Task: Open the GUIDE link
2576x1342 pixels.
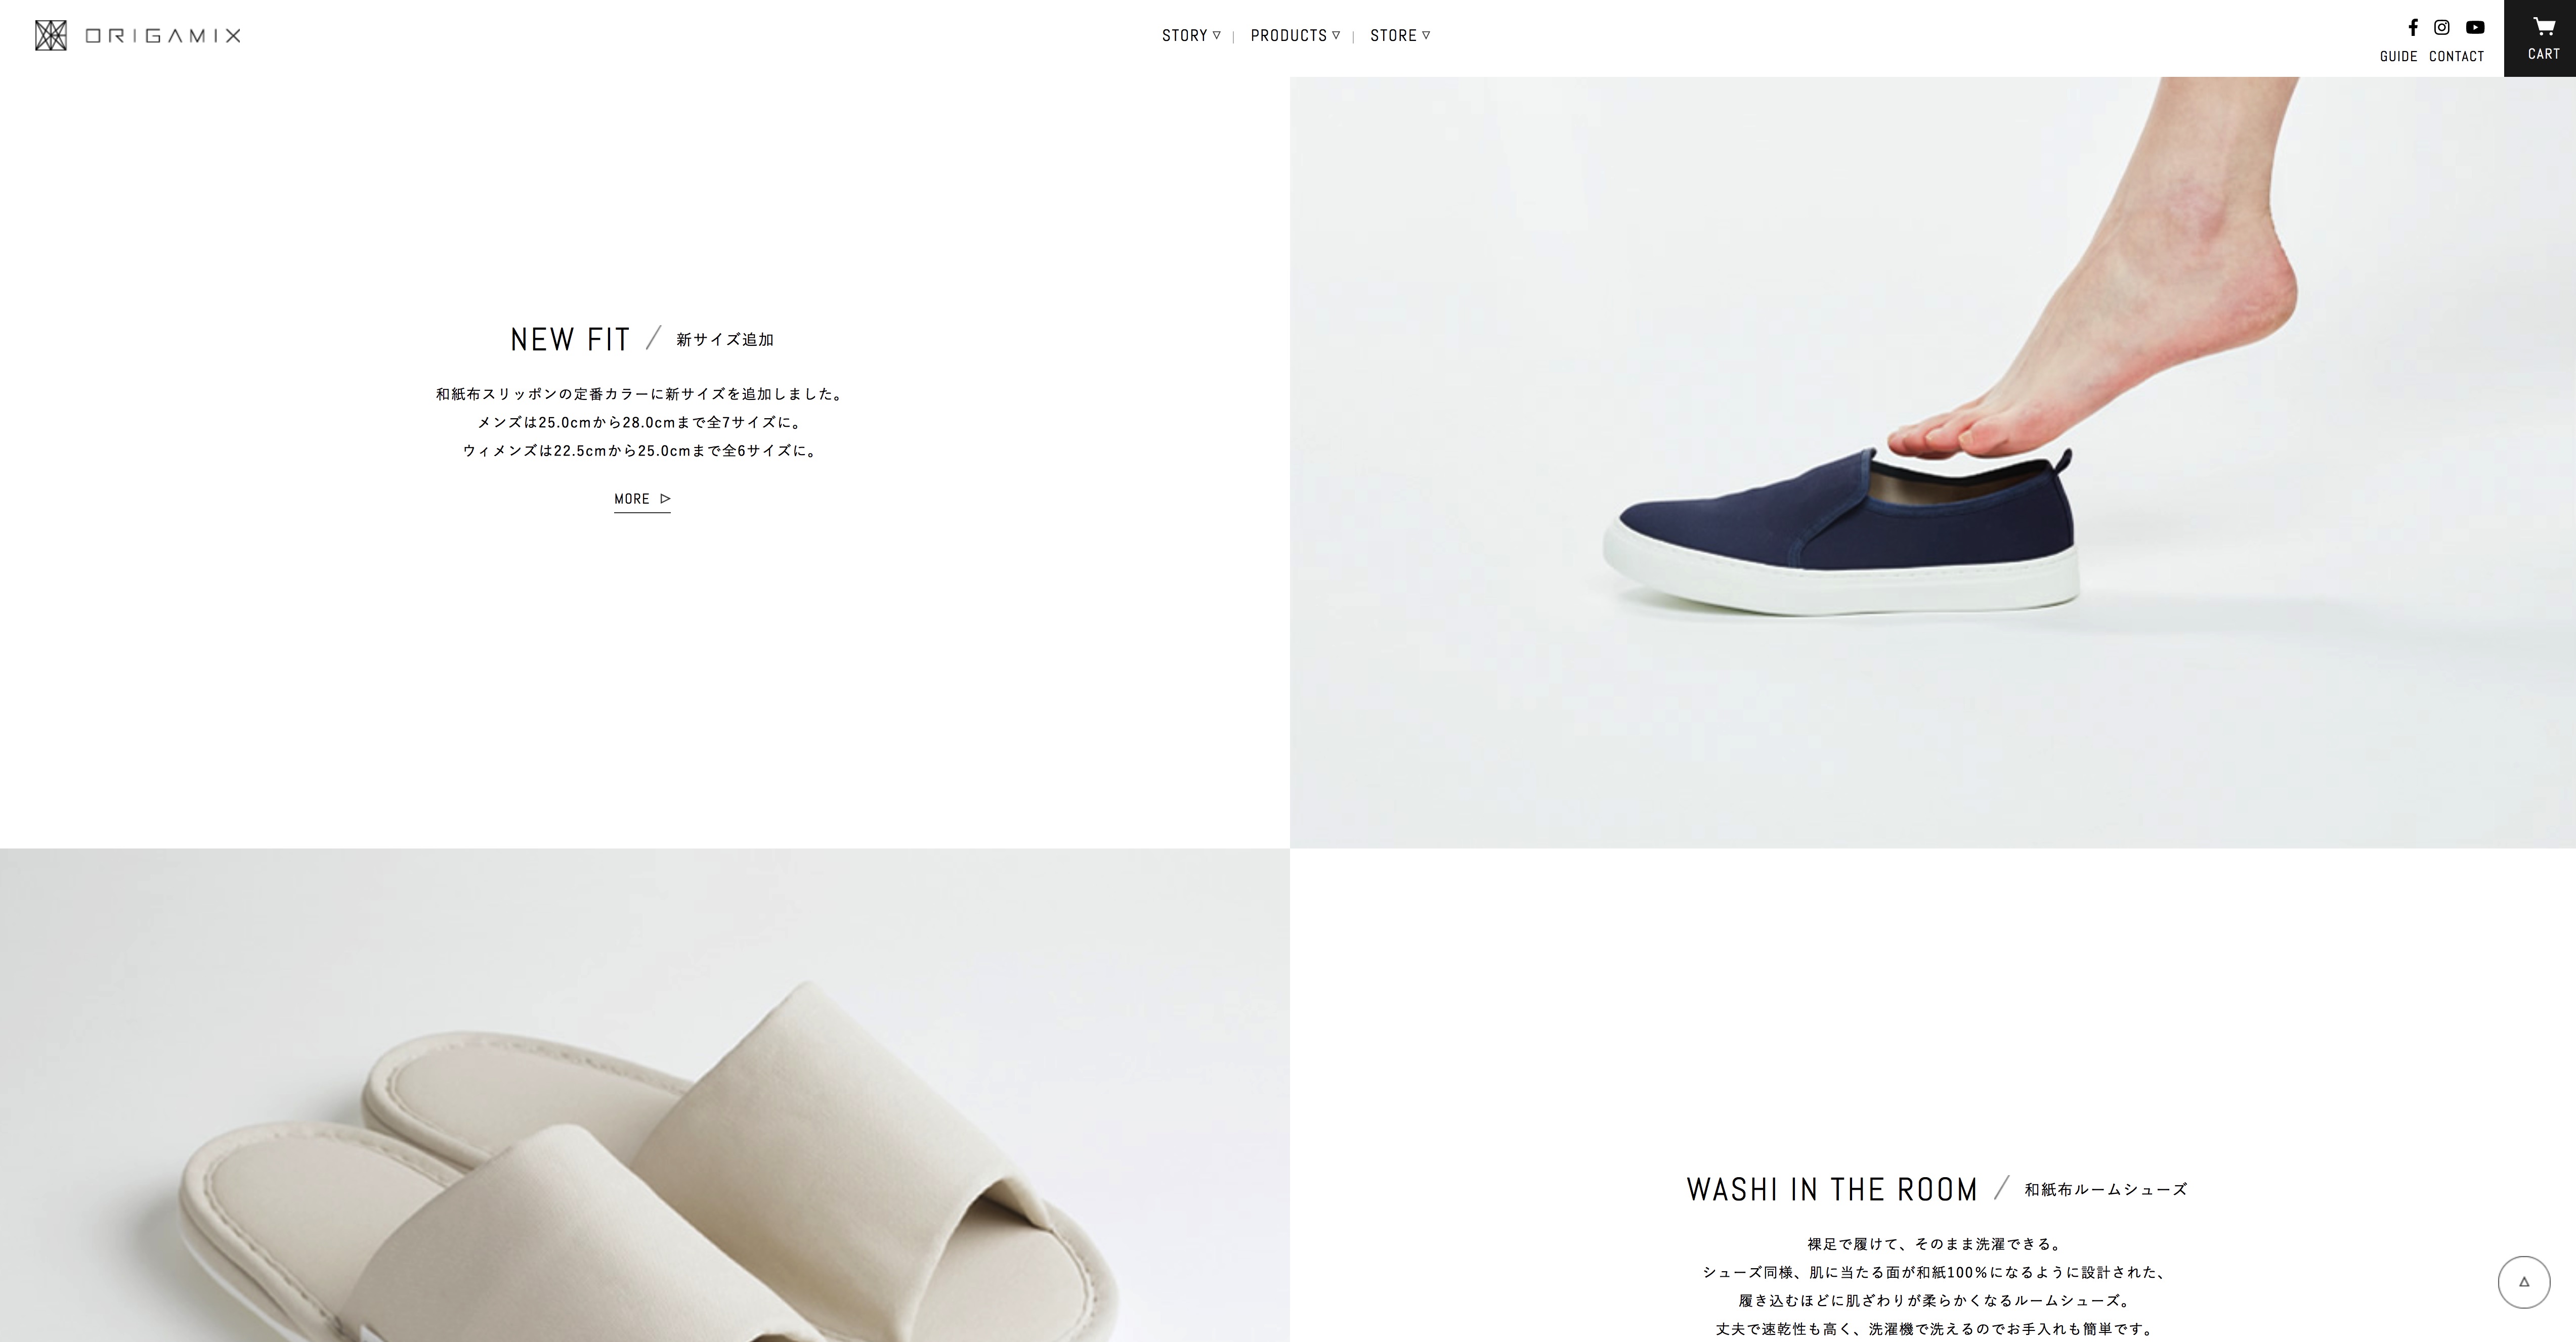Action: pos(2398,56)
